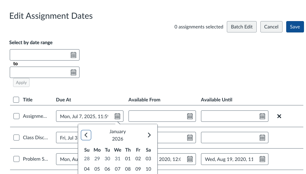The width and height of the screenshot is (306, 174).
Task: Select the Class Discussion row checkbox
Action: [x=16, y=138]
